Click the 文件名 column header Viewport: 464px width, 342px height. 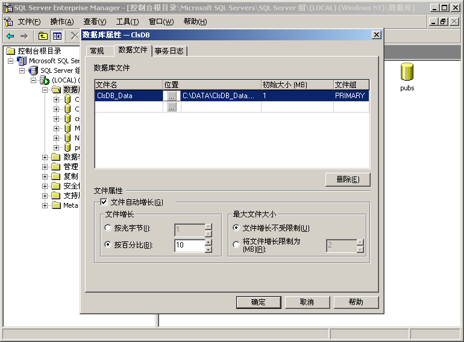point(129,85)
